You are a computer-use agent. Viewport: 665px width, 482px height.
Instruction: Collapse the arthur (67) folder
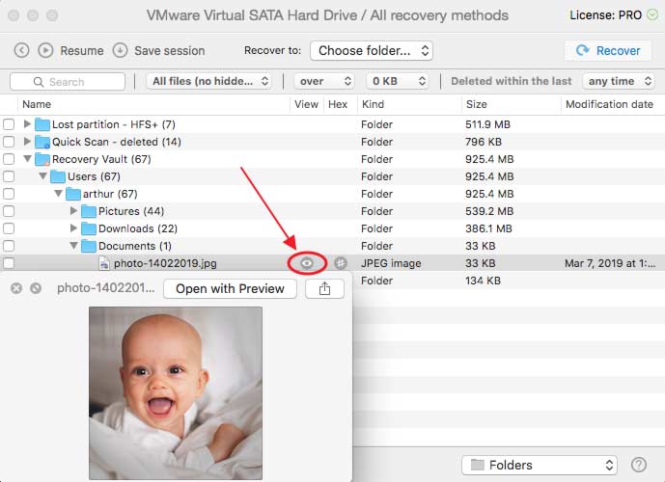[59, 194]
